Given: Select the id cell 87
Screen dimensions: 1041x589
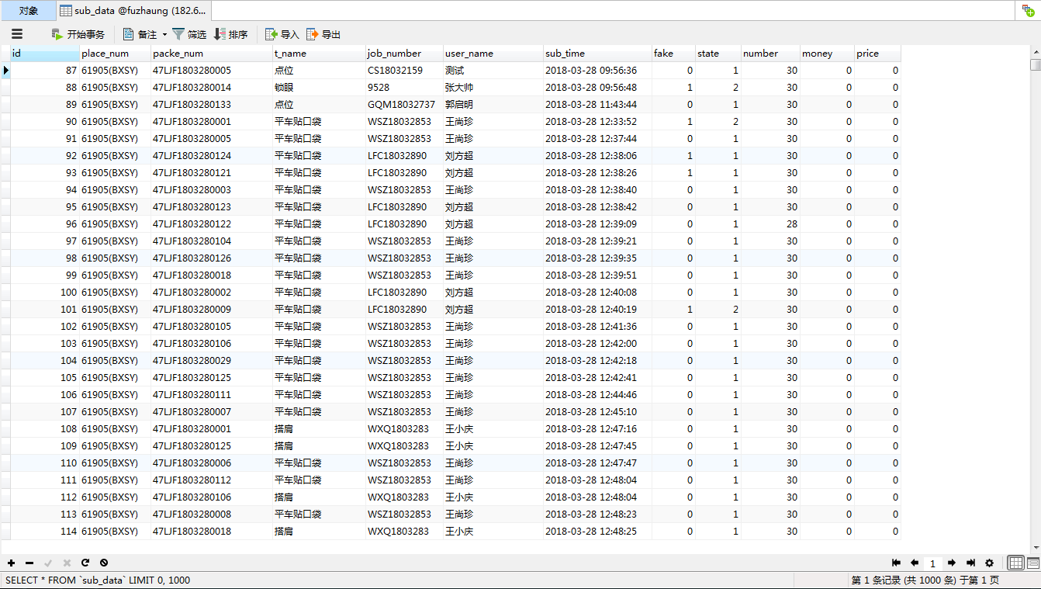Looking at the screenshot, I should [45, 71].
